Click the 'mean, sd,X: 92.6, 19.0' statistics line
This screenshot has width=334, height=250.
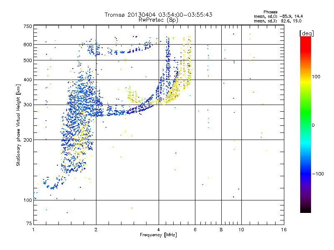coord(278,21)
